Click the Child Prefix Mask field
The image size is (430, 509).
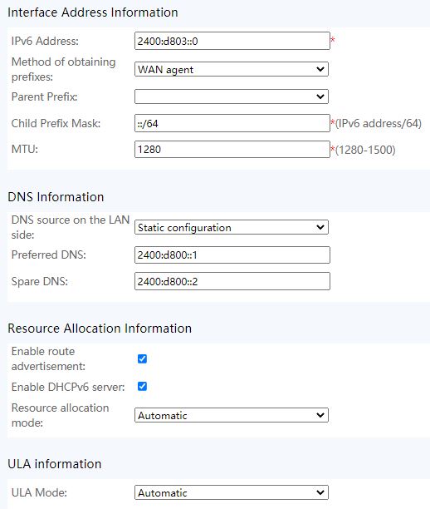click(232, 123)
